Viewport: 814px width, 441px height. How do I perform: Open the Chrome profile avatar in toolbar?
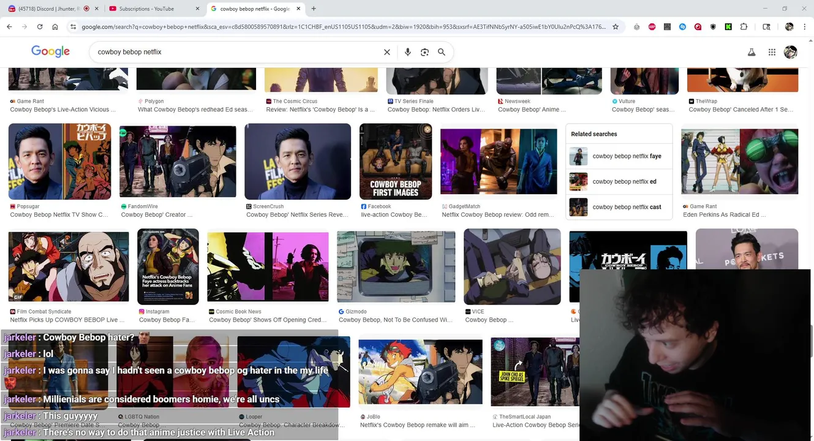(x=789, y=27)
